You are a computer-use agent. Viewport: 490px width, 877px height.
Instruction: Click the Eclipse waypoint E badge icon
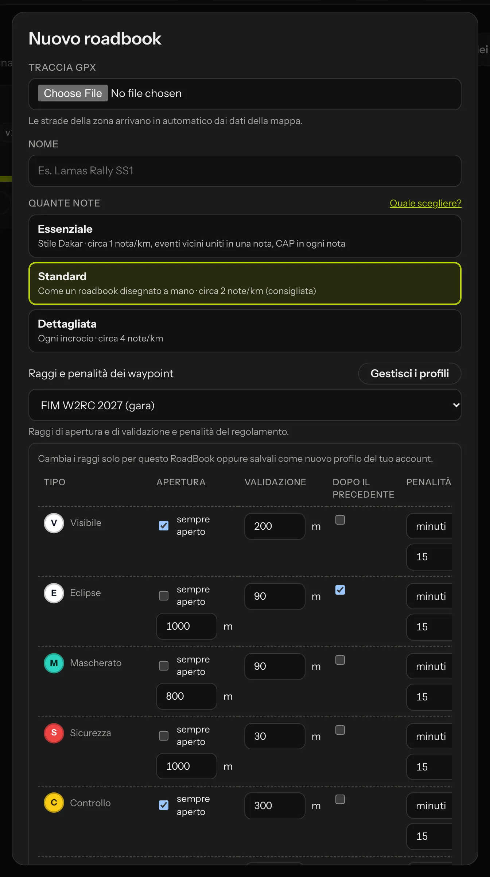54,593
